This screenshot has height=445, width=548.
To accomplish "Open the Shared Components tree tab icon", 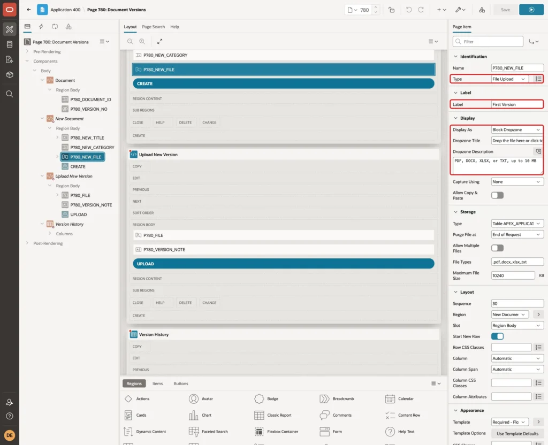I will (68, 27).
